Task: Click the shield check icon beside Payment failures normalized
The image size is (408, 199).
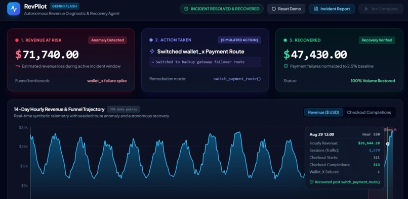Action: tap(285, 66)
